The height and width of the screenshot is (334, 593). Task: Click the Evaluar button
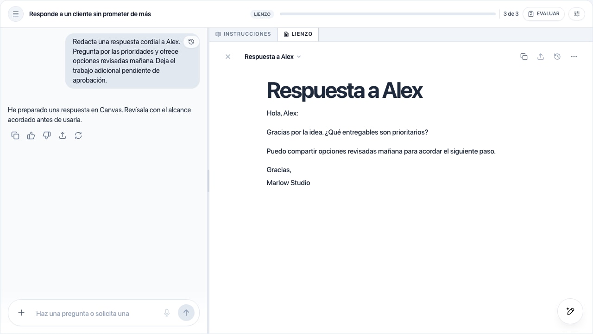(544, 14)
